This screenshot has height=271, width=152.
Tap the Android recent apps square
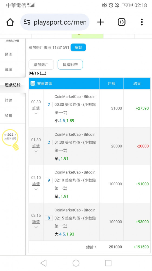[108, 263]
